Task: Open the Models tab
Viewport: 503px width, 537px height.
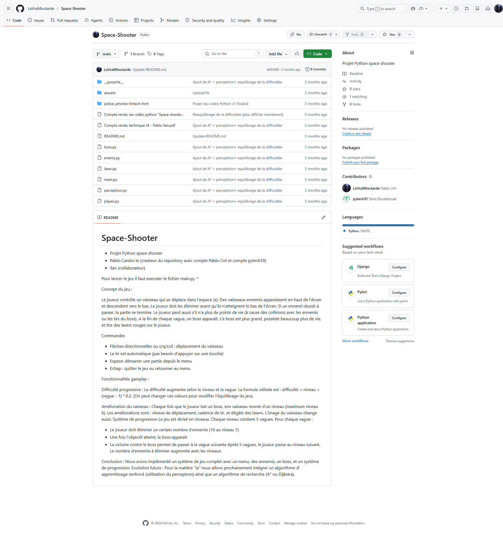Action: point(169,21)
